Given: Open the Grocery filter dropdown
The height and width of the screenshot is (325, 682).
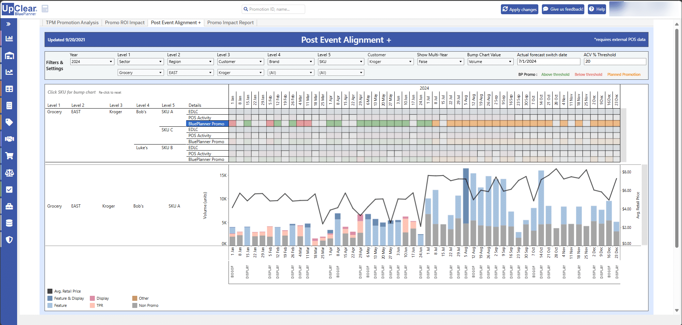Looking at the screenshot, I should click(140, 73).
